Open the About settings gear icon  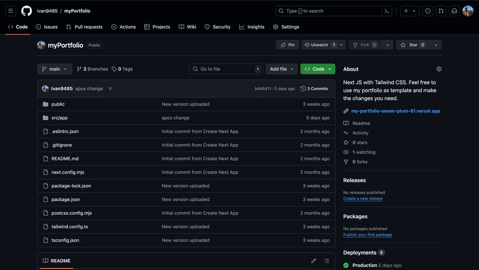coord(439,69)
